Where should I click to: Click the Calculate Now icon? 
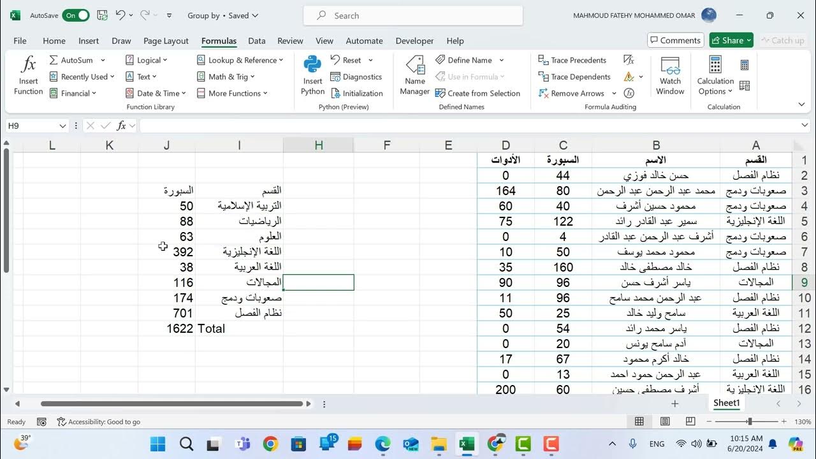click(745, 65)
